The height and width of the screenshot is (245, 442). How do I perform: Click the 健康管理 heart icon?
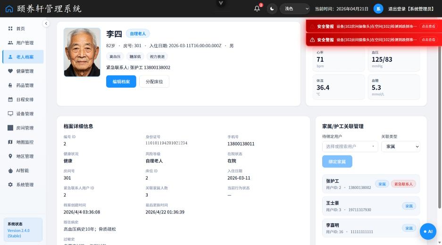point(10,71)
